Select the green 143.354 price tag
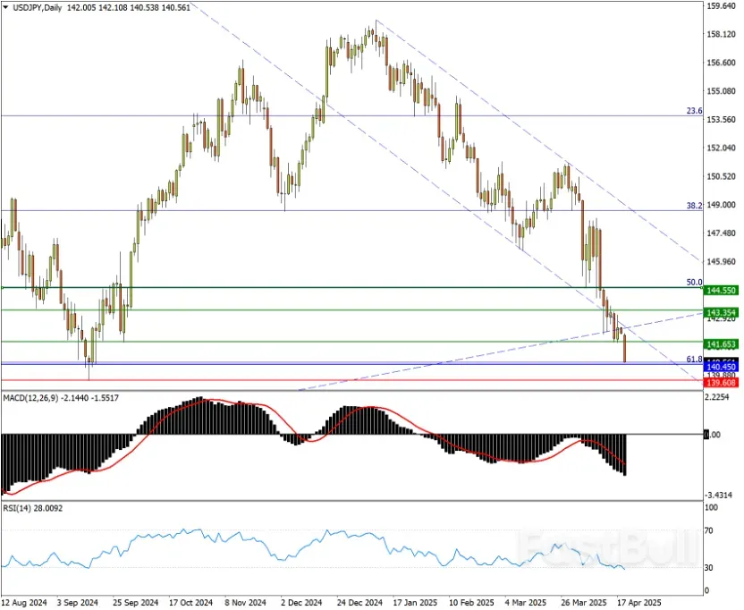744x610 pixels. click(721, 312)
